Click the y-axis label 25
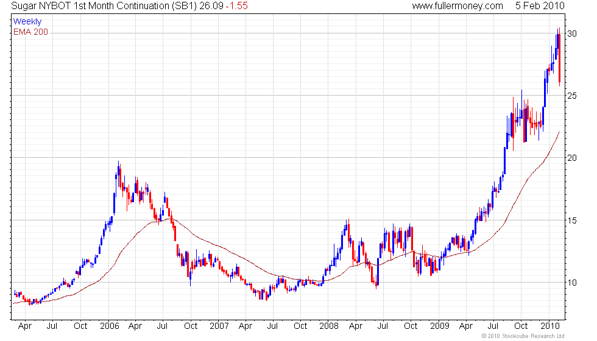597x341 pixels. (572, 96)
